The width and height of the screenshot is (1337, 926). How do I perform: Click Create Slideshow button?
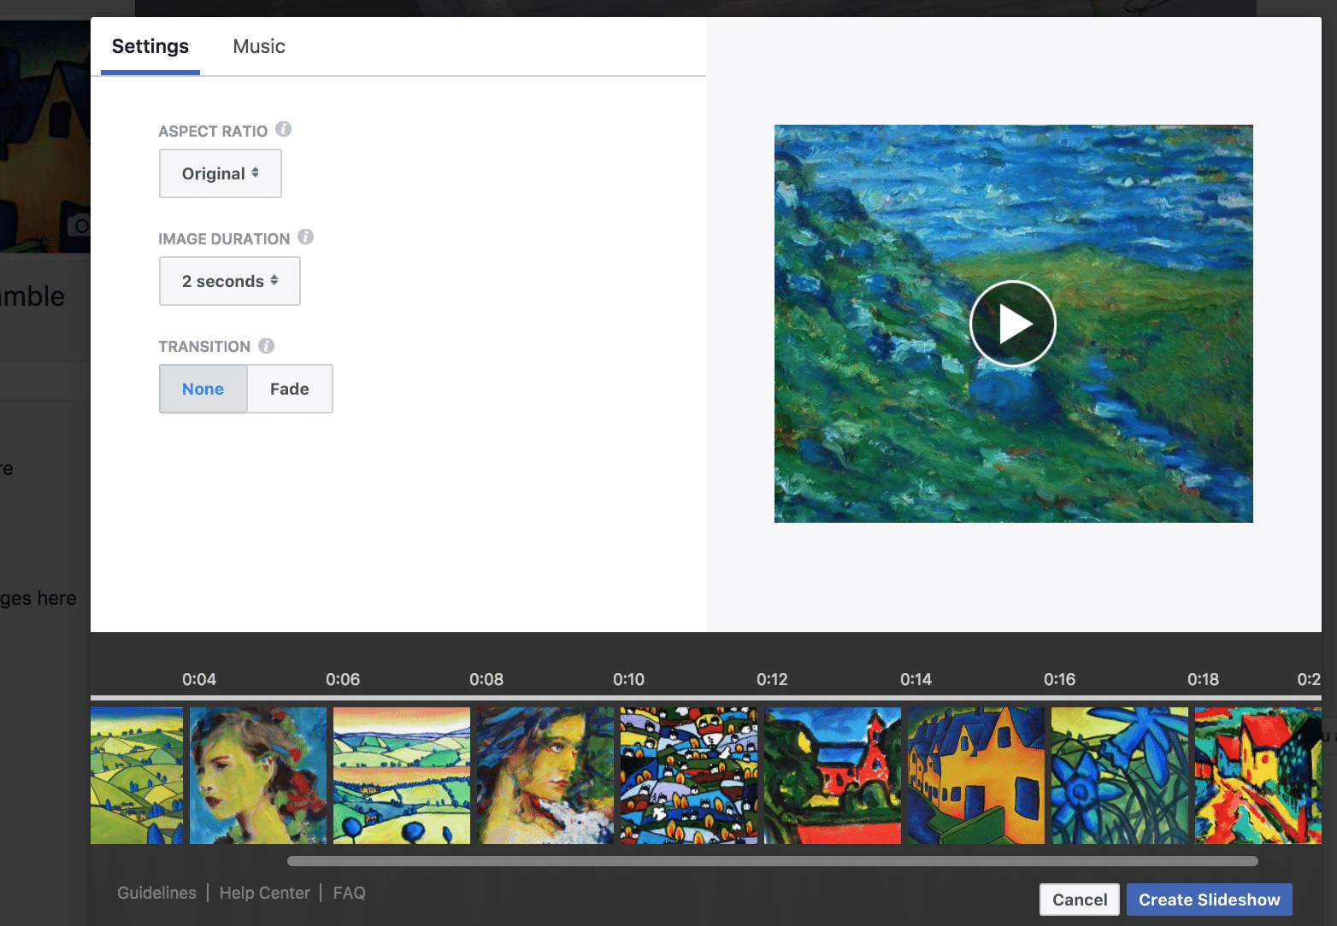tap(1210, 900)
